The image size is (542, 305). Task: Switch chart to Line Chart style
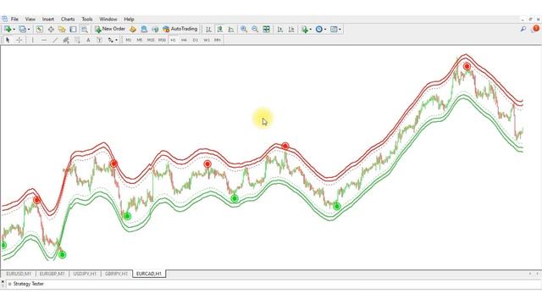(x=231, y=30)
